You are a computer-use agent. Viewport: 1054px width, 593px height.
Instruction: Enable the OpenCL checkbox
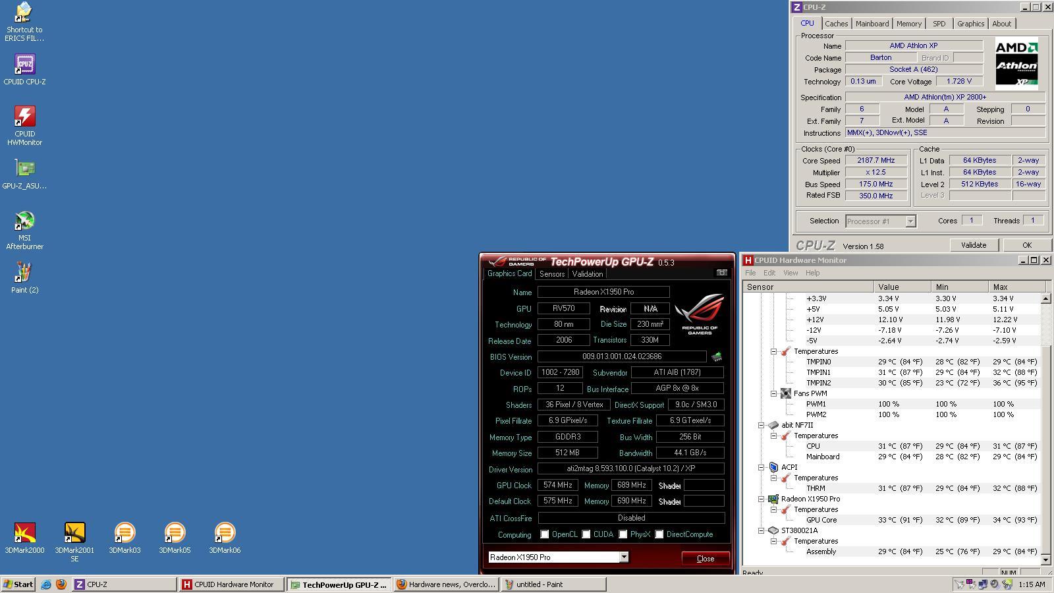tap(544, 534)
